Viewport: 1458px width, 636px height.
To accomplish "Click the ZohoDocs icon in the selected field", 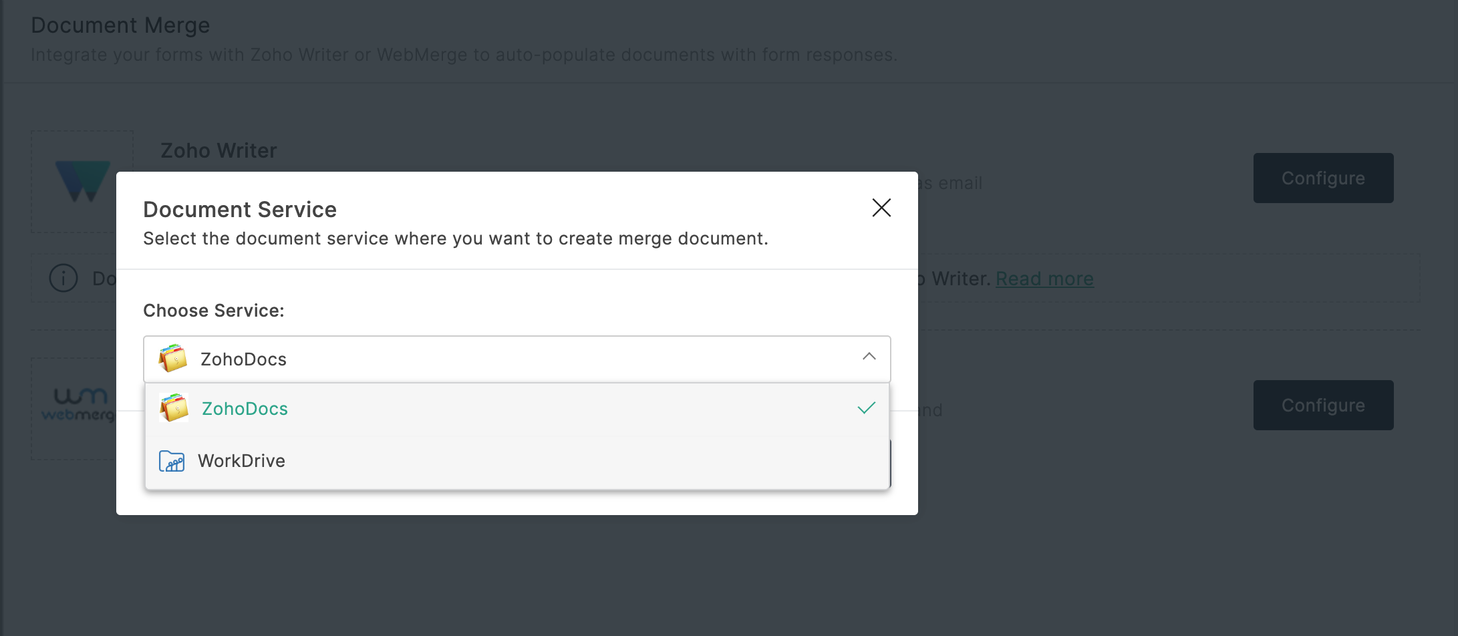I will click(173, 359).
